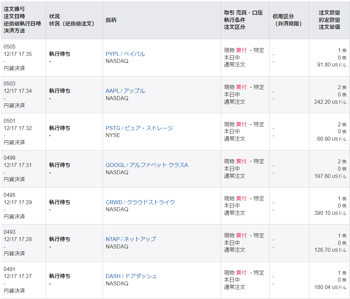Click price 242.20 USドル
Image resolution: width=350 pixels, height=299 pixels.
tap(330, 102)
